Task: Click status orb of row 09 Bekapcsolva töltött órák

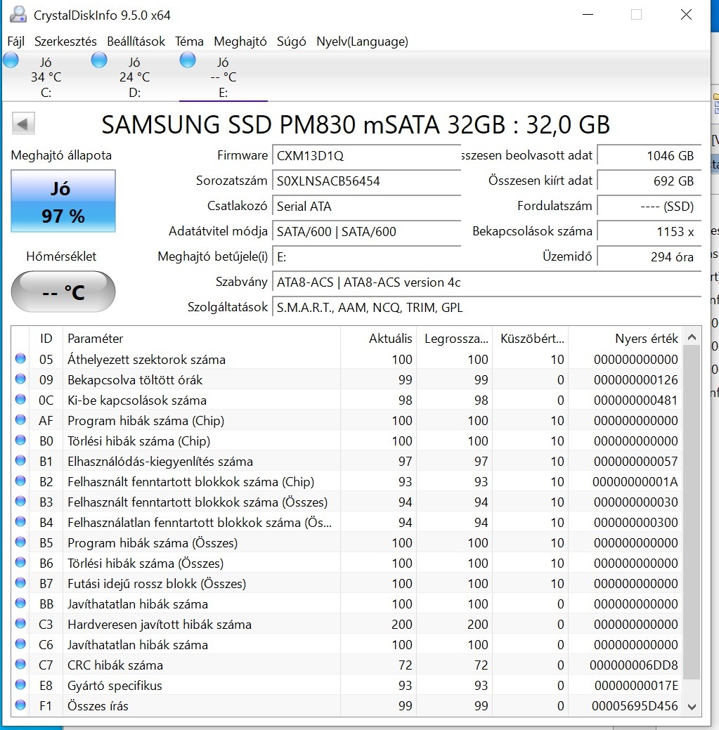Action: point(20,379)
